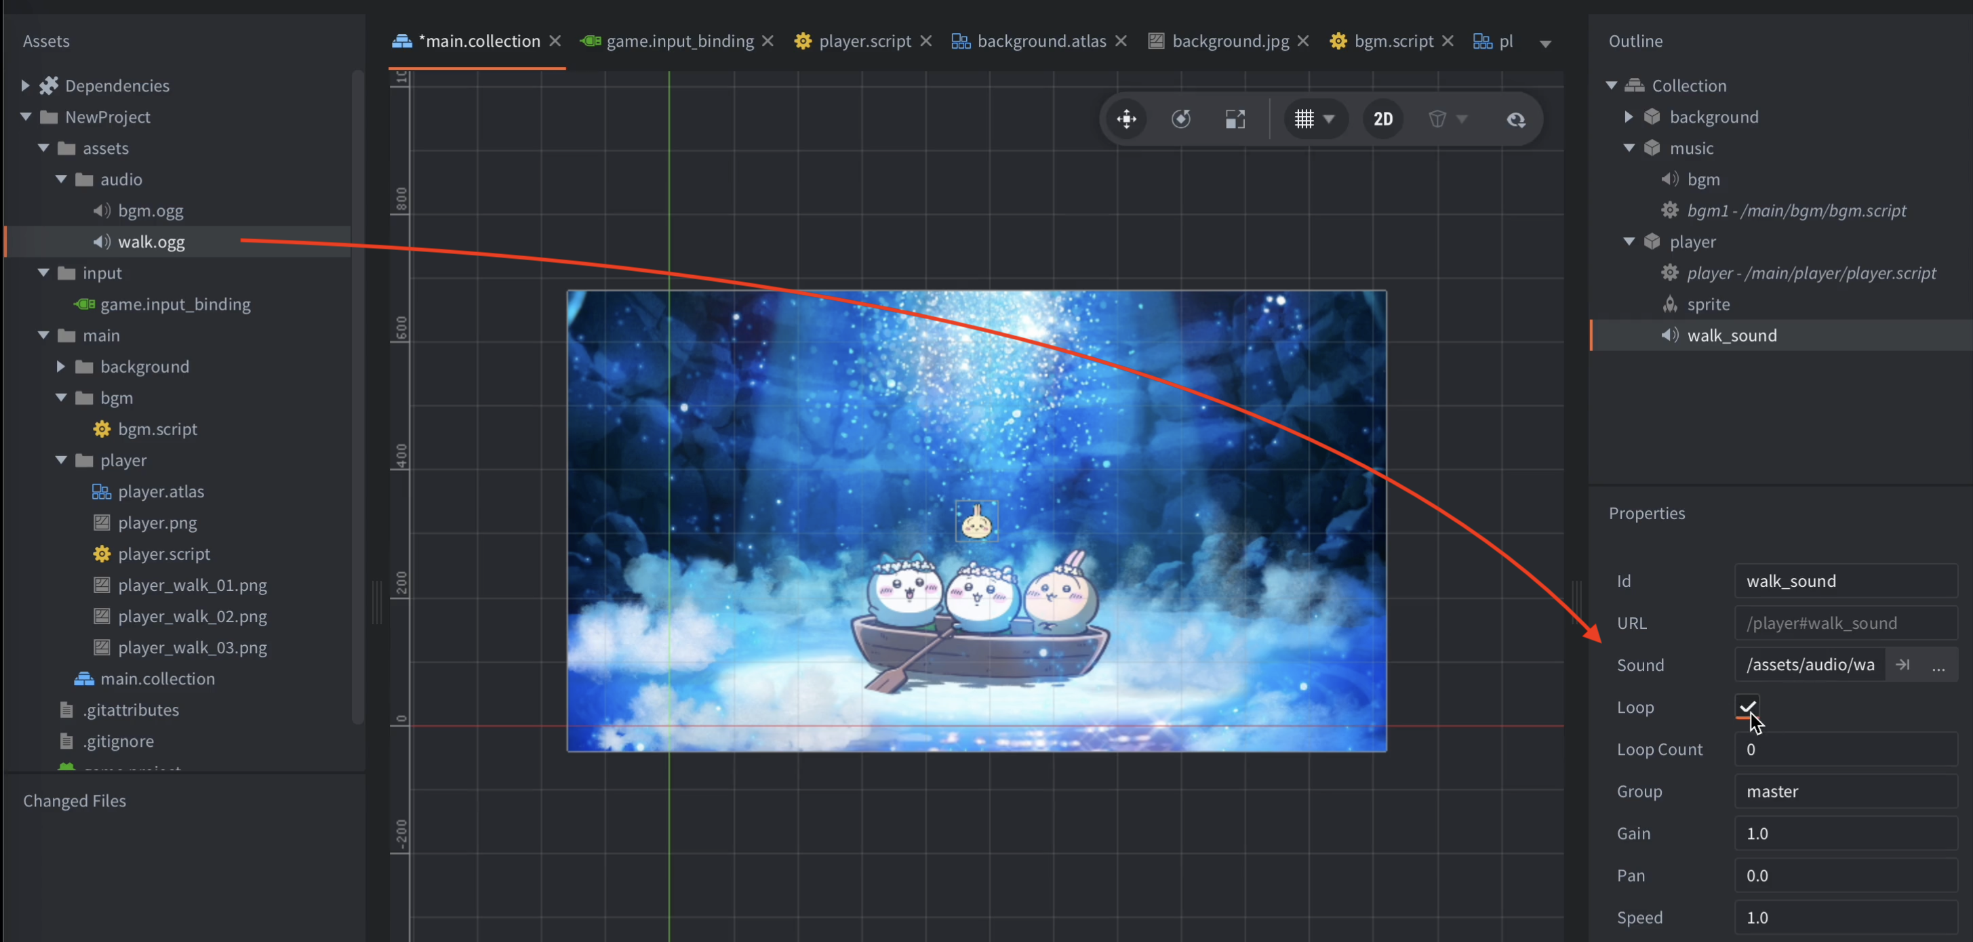Edit the Sound path field

tap(1810, 665)
